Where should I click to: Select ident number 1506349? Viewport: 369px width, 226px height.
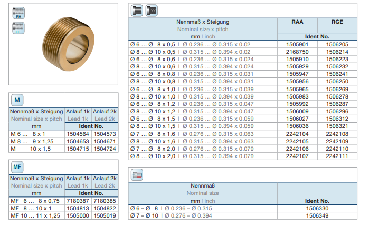[317, 215]
